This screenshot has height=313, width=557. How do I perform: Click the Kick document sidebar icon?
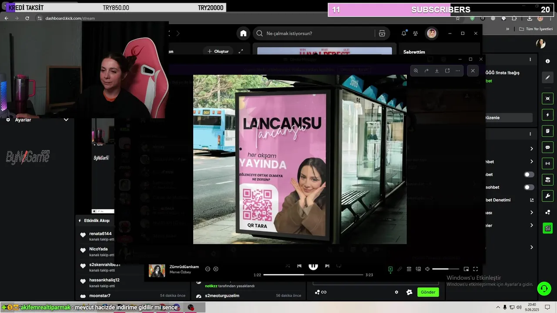pyautogui.click(x=548, y=131)
